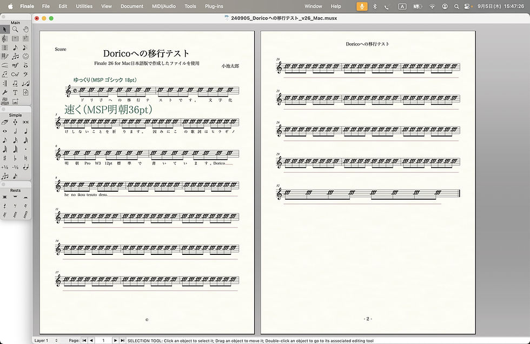Image resolution: width=530 pixels, height=344 pixels.
Task: Select the Tuplet tool in Main palette
Action: [15, 56]
